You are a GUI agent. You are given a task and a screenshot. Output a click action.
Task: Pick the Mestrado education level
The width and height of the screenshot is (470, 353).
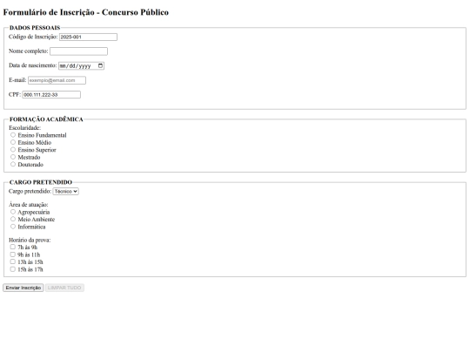point(13,157)
